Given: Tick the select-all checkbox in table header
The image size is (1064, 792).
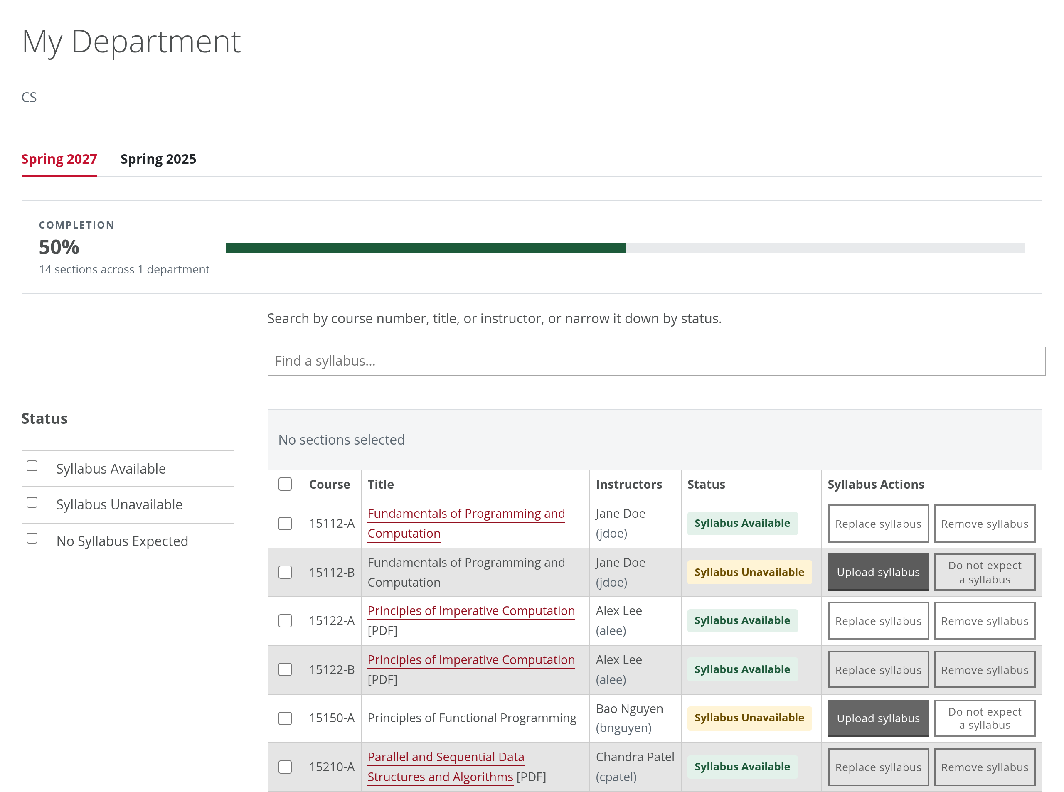Looking at the screenshot, I should 285,484.
